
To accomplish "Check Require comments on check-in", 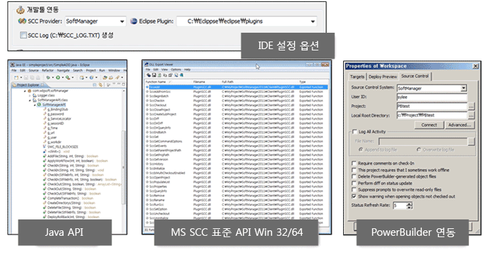I will [x=354, y=164].
